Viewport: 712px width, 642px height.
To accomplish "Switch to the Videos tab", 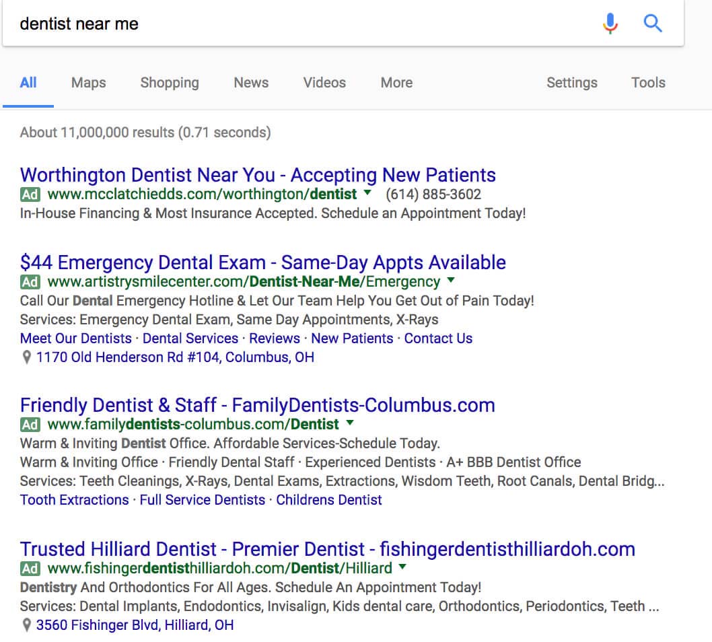I will 324,83.
